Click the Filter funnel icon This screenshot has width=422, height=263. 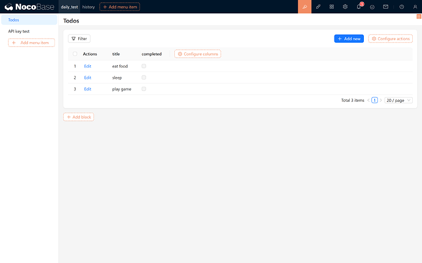point(73,38)
